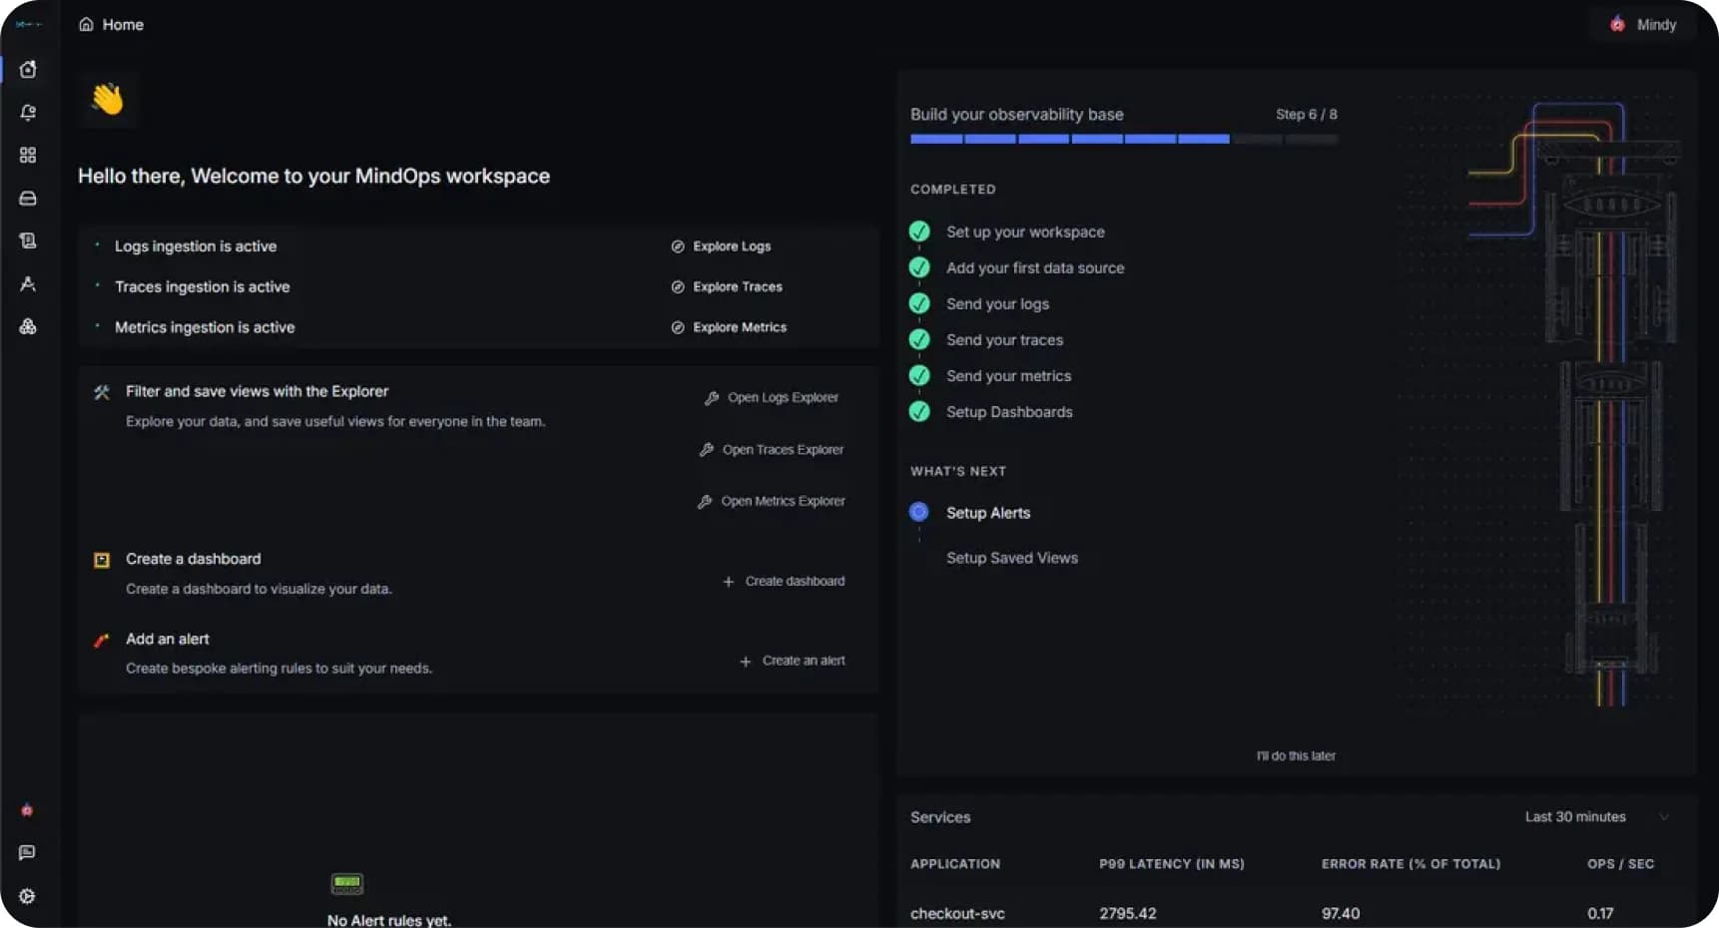Open the Home icon in the sidebar
The image size is (1719, 928).
tap(28, 69)
